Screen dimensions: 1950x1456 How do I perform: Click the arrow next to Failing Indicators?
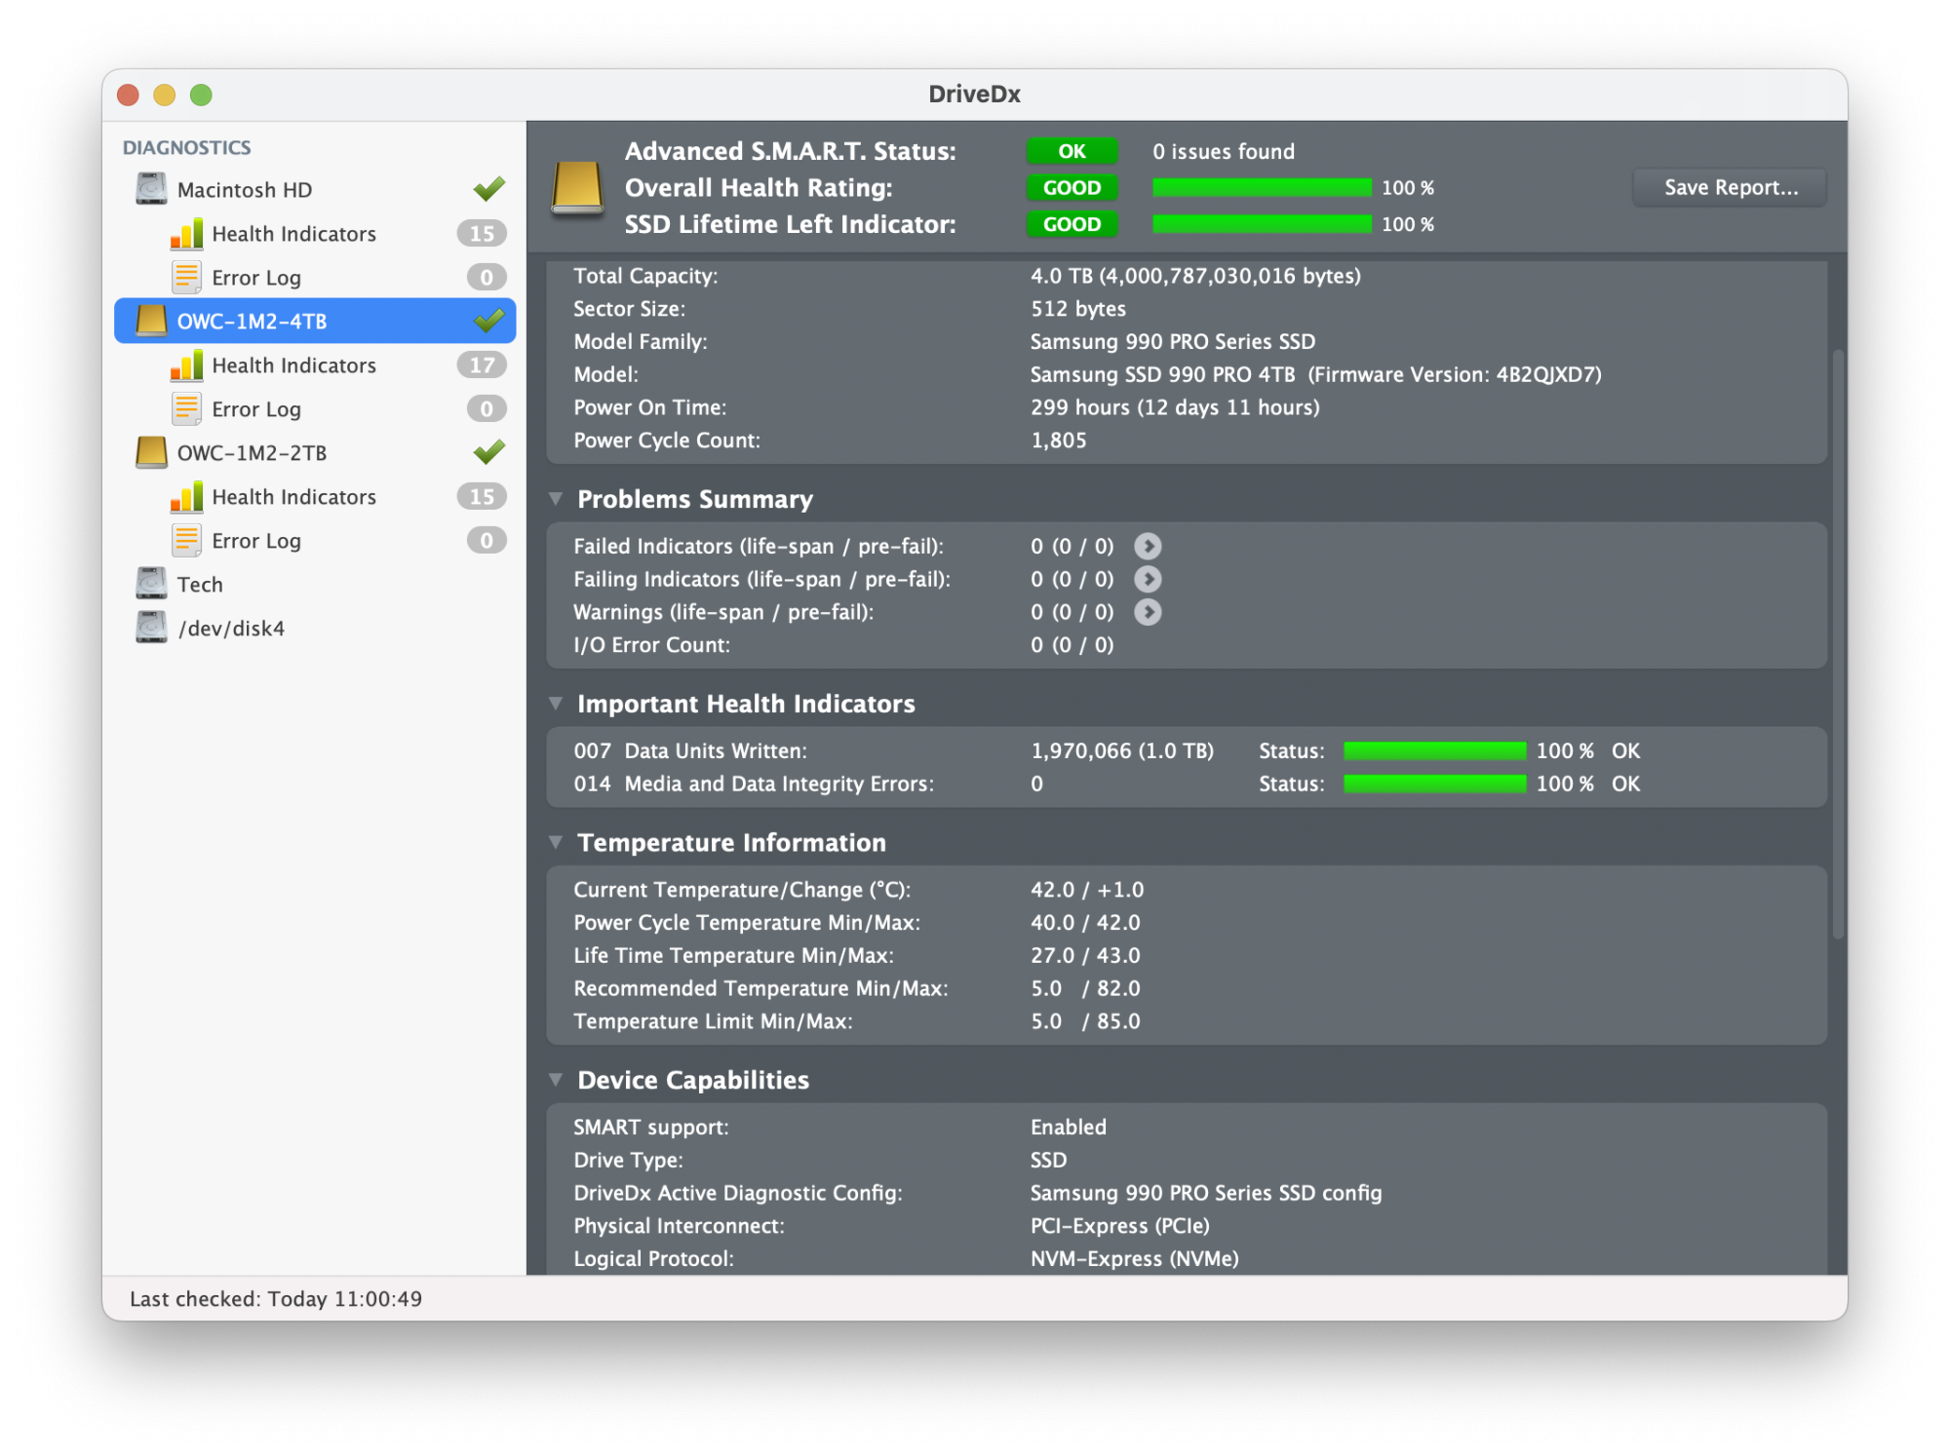point(1148,580)
